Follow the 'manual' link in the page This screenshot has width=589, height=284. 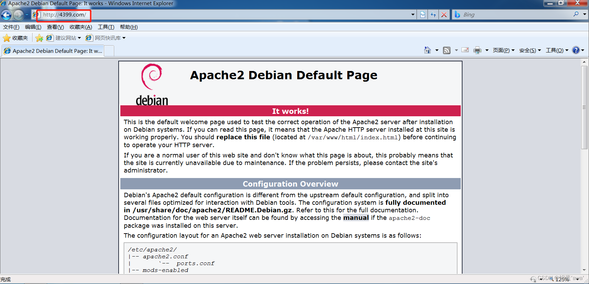tap(356, 218)
